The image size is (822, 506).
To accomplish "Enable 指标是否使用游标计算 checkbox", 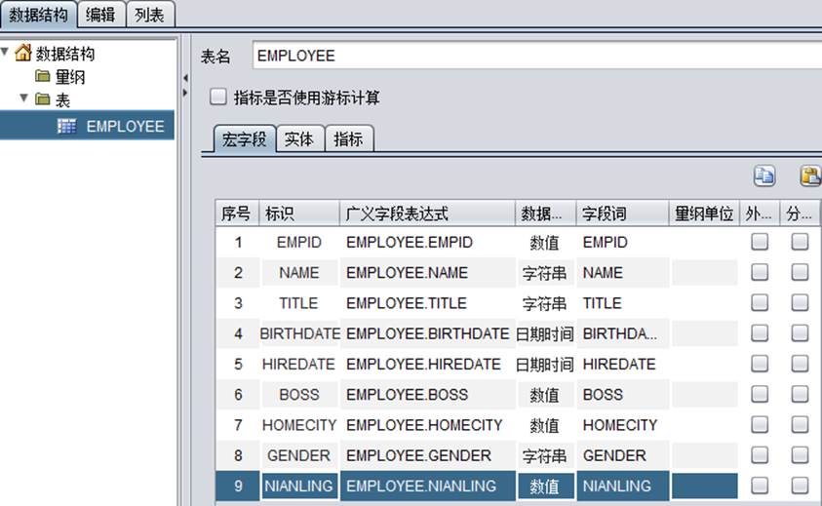I will click(x=219, y=97).
